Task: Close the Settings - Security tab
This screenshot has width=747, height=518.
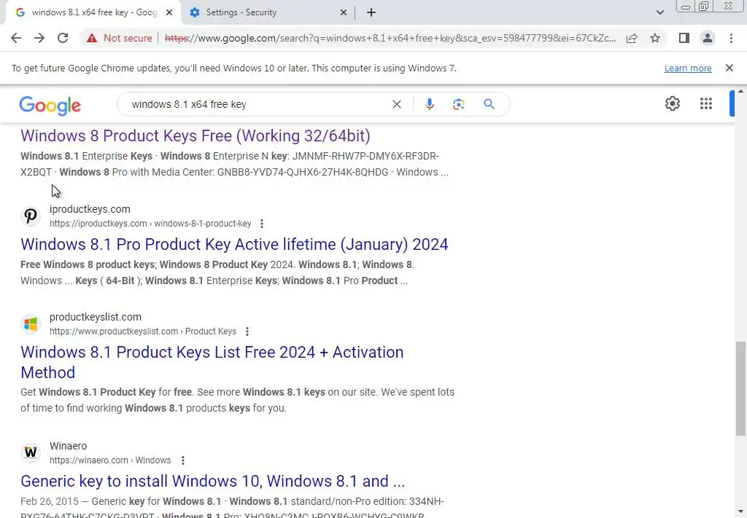Action: coord(344,13)
